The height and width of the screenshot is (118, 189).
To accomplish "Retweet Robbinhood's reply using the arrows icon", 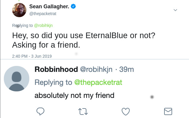I will (83, 111).
